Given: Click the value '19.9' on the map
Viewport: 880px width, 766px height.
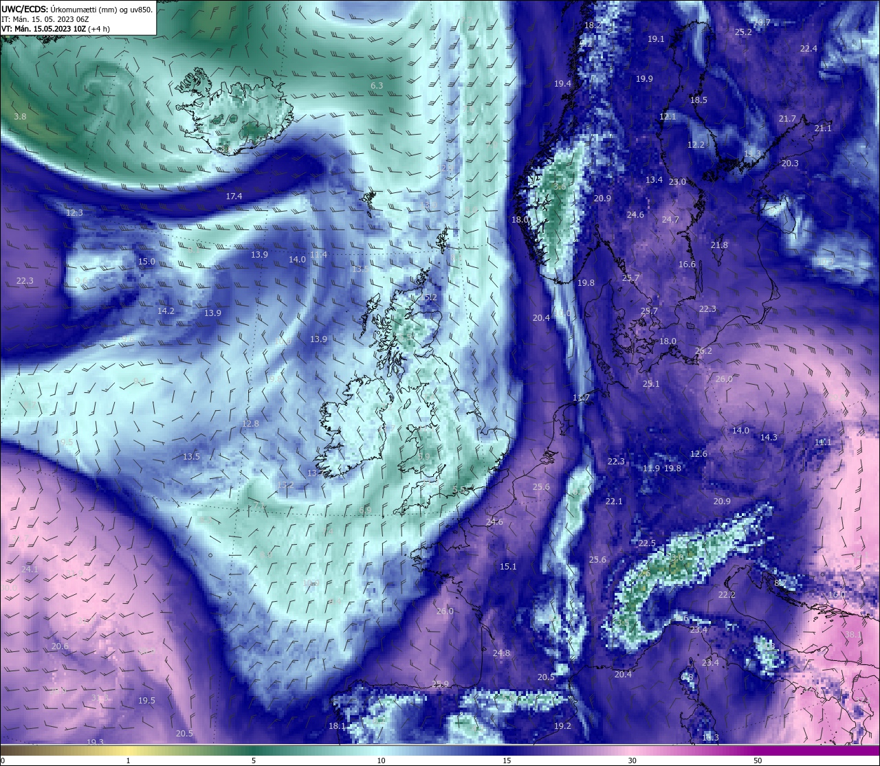Looking at the screenshot, I should (644, 79).
